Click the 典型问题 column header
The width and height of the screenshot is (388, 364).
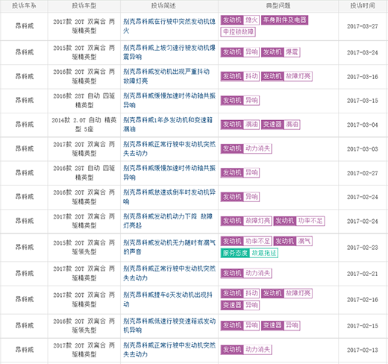pos(278,6)
